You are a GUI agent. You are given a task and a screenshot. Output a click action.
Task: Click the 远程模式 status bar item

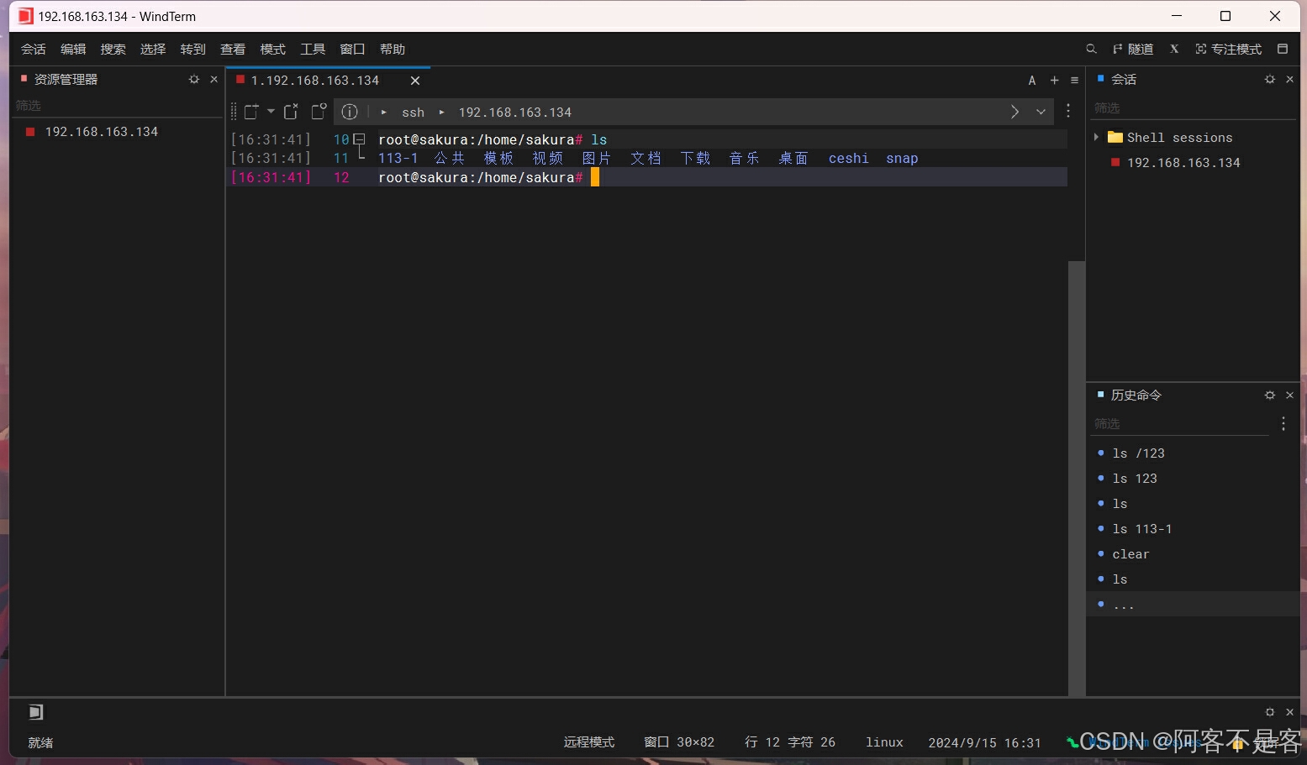pyautogui.click(x=589, y=742)
